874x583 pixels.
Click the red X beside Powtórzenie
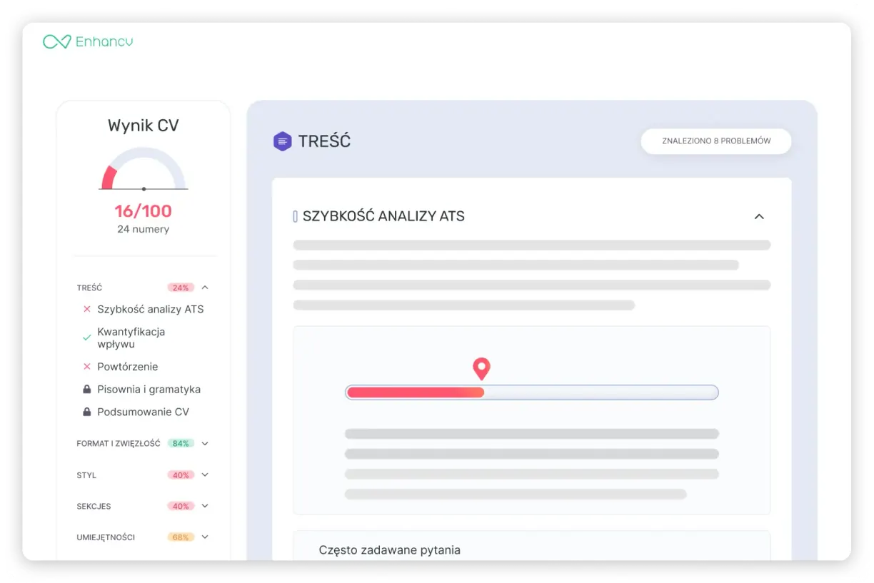point(87,366)
